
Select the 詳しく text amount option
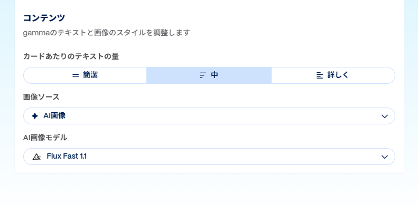333,75
